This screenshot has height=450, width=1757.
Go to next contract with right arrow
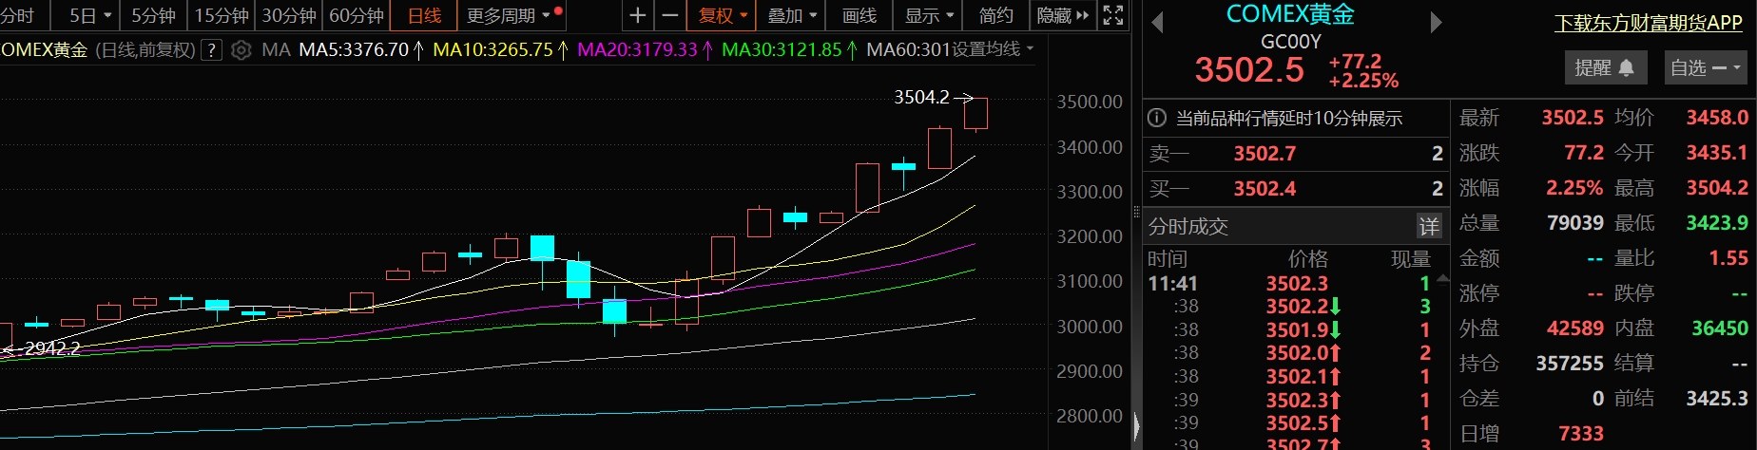point(1436,23)
